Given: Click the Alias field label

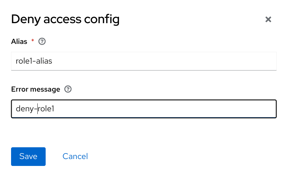Looking at the screenshot, I should 19,41.
